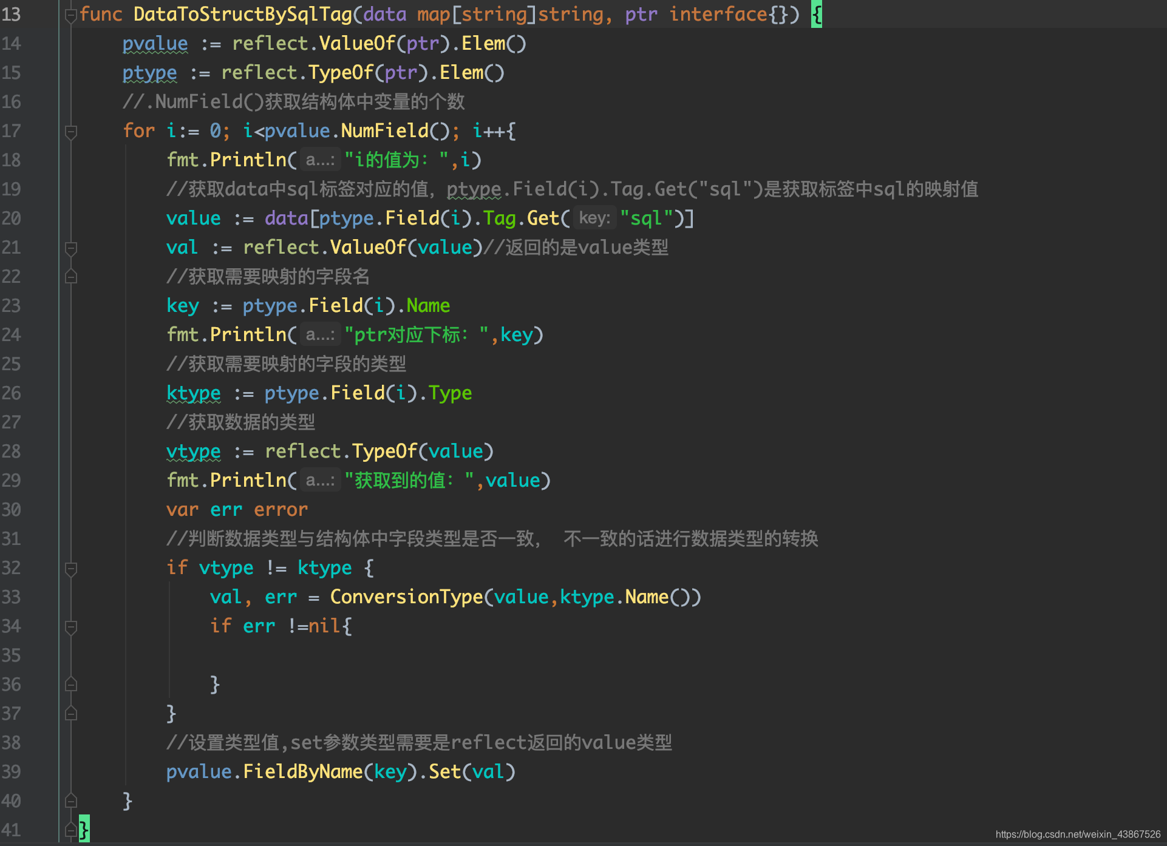This screenshot has width=1167, height=846.
Task: Click the 'key:' parameter hint on line 20
Action: coord(594,218)
